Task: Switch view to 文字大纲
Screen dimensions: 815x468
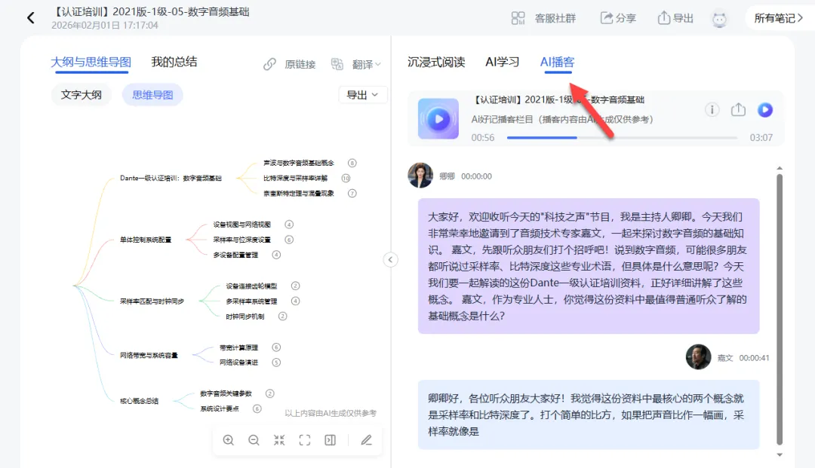Action: [x=81, y=95]
